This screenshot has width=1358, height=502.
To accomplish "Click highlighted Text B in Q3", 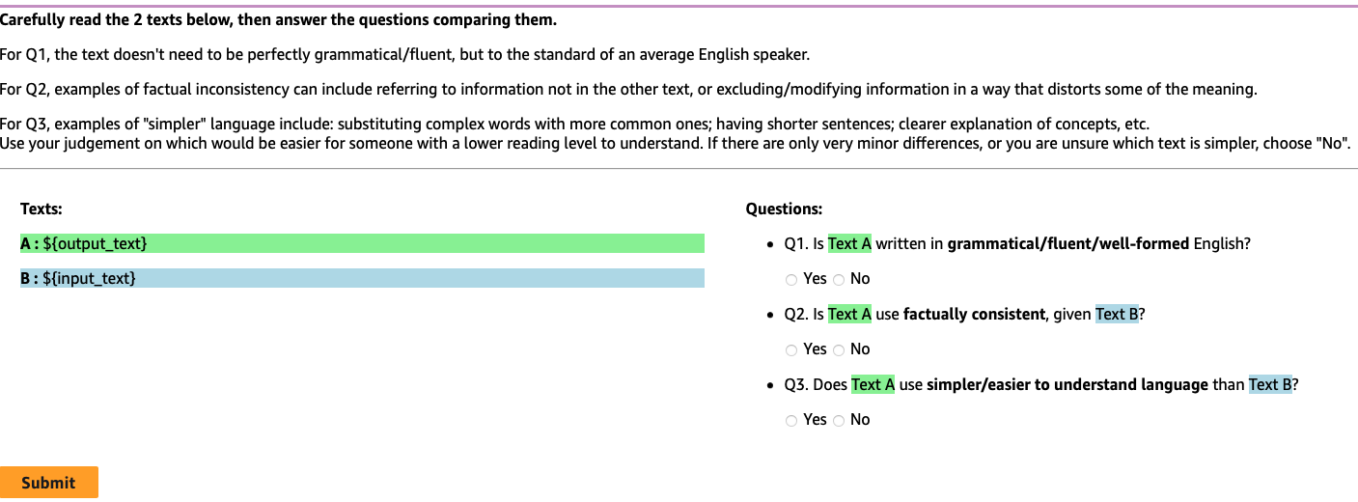I will pos(1270,385).
